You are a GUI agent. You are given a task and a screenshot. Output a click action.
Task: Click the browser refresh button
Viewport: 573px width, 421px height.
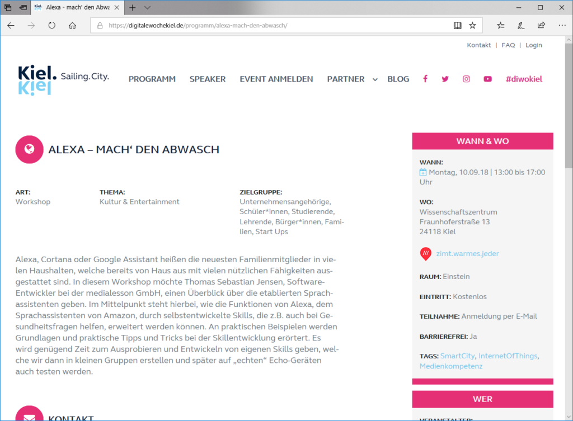[52, 25]
